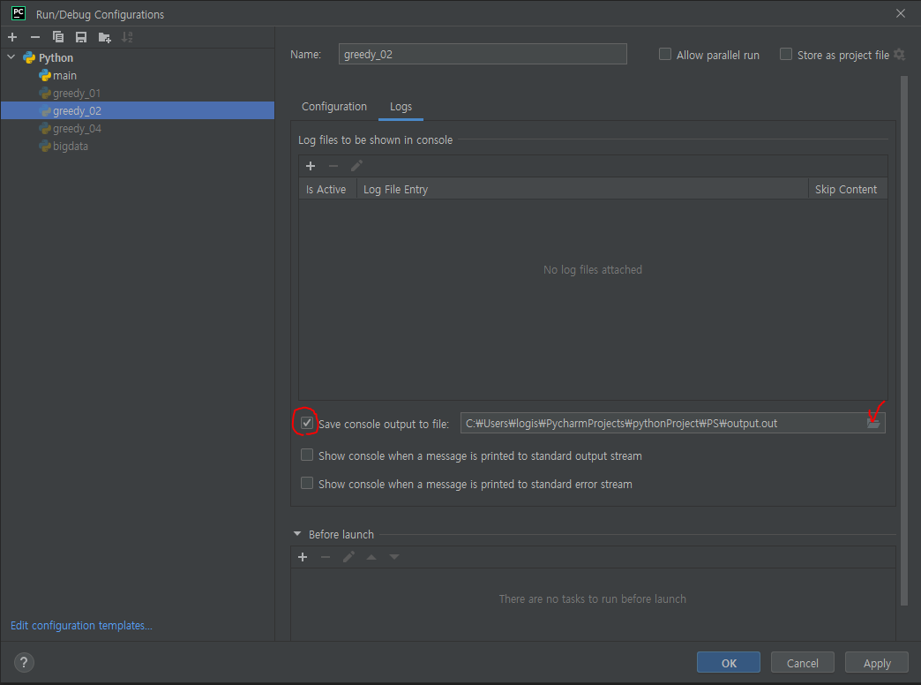Edit the before launch task

[348, 557]
